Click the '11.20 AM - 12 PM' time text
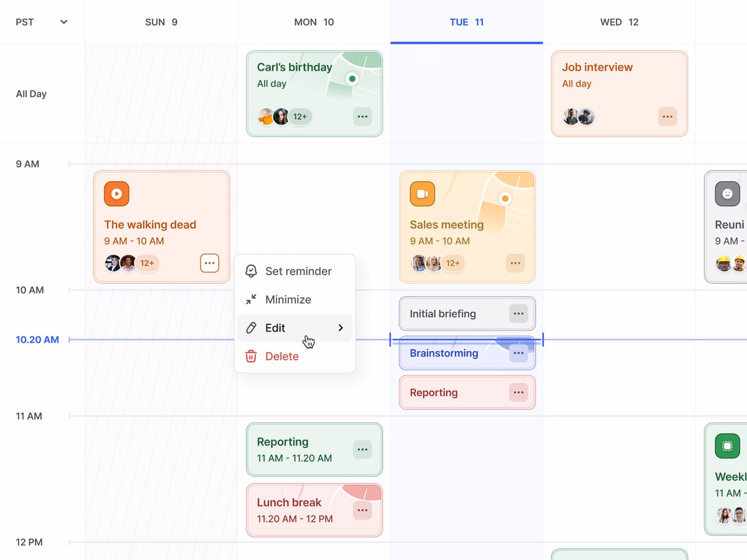 pos(294,519)
